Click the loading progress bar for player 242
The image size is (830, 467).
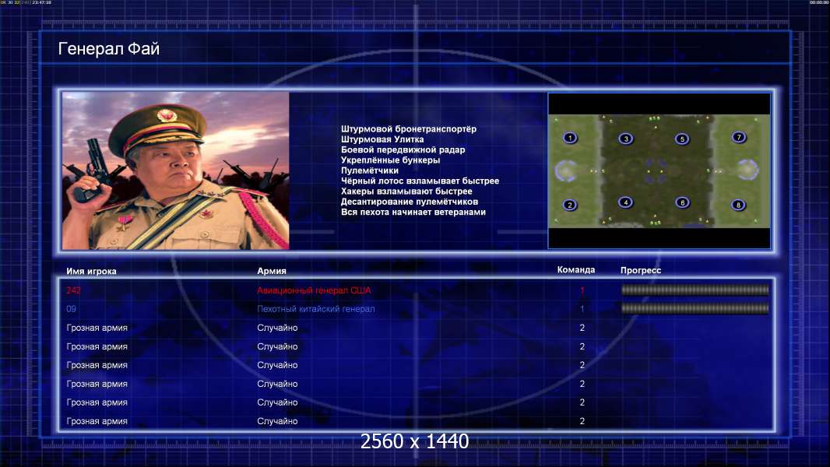[695, 290]
